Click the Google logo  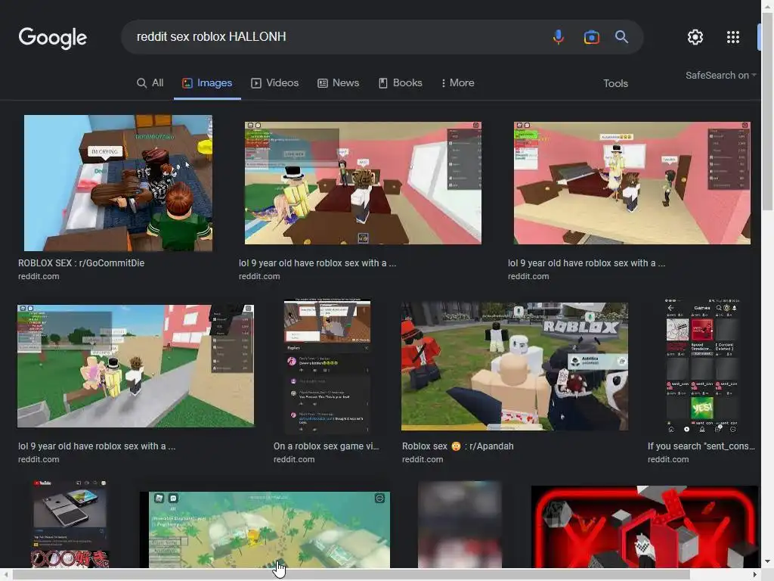pos(53,38)
